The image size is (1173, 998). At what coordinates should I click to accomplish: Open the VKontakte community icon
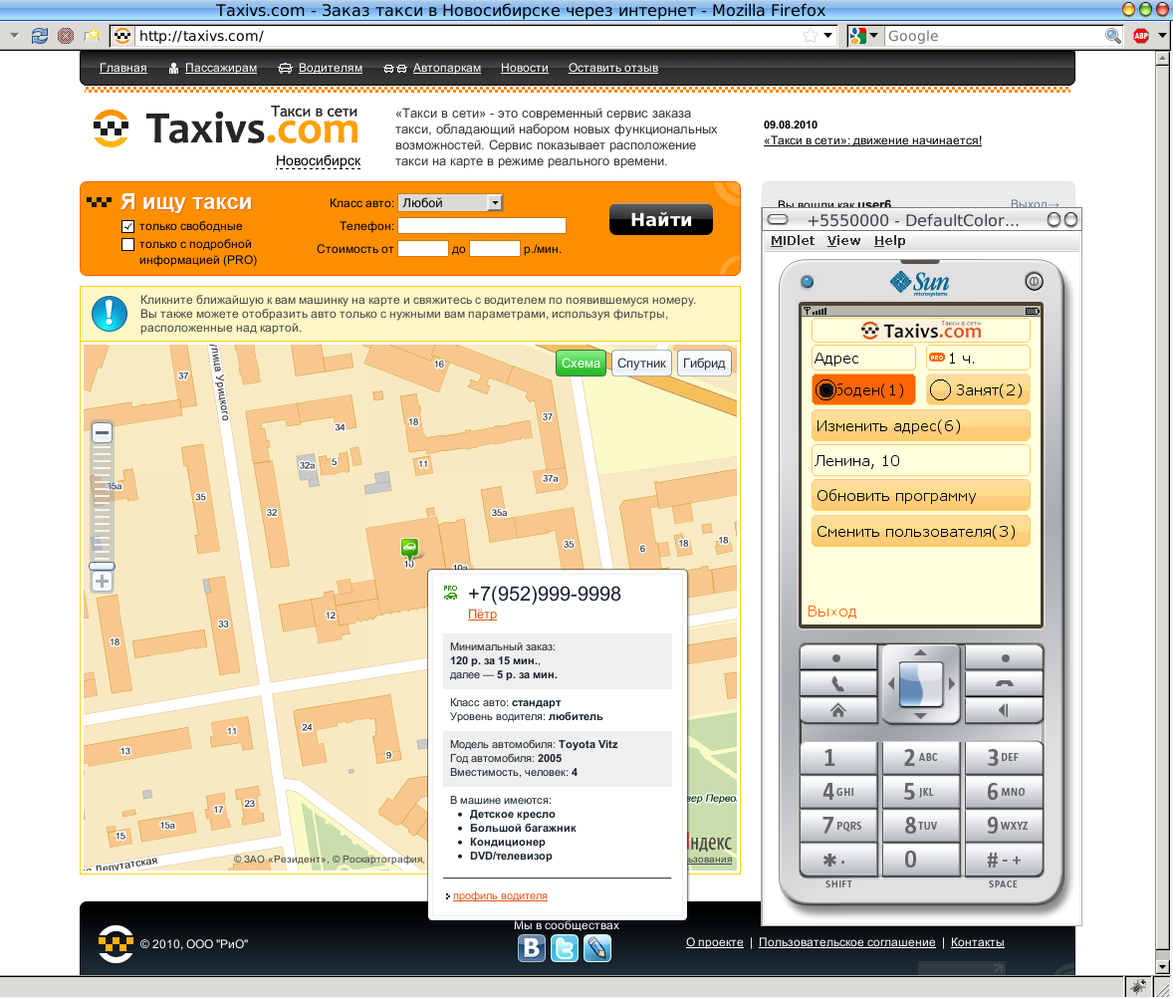(x=531, y=948)
